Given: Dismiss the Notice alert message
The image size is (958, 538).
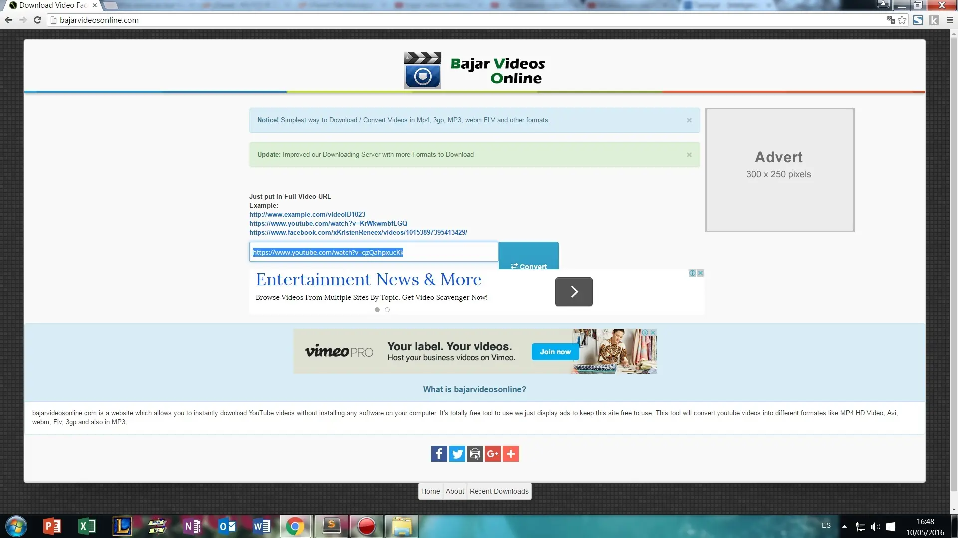Looking at the screenshot, I should (x=689, y=120).
